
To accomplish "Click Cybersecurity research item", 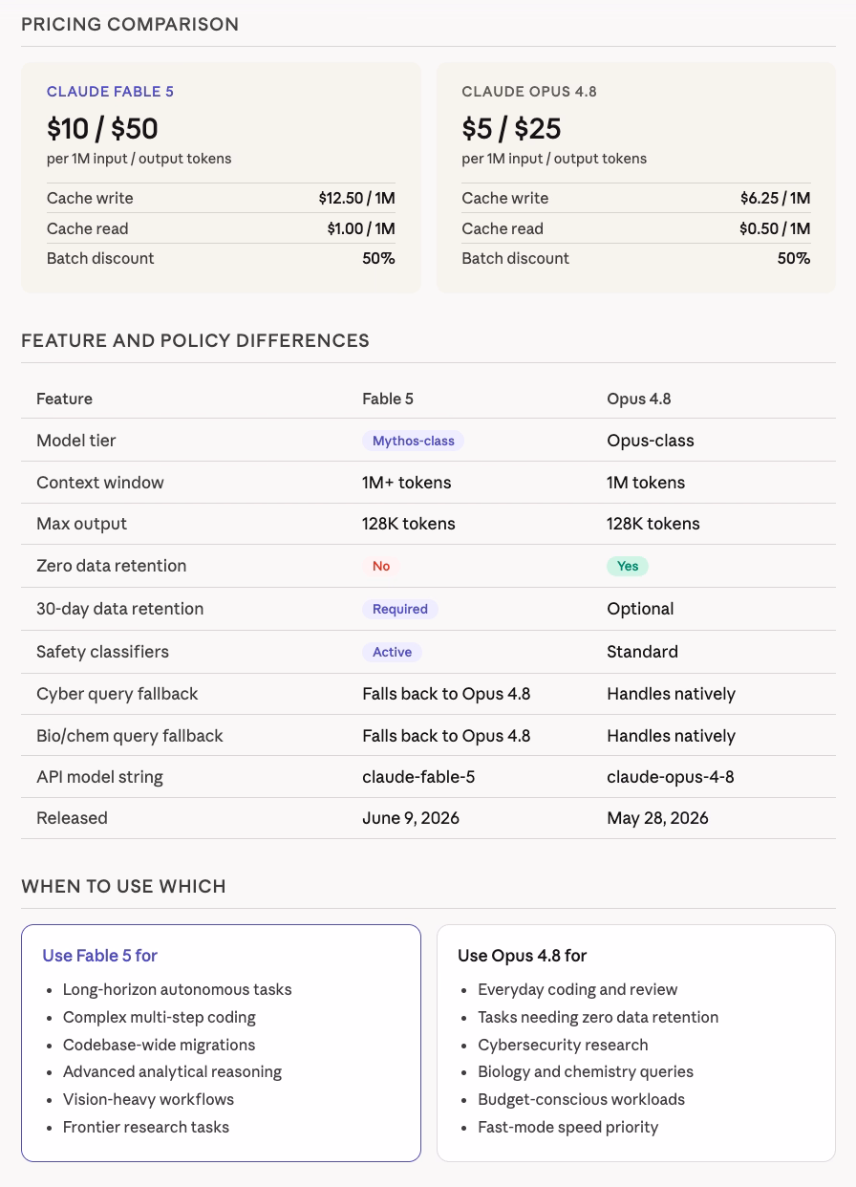I will 563,1046.
